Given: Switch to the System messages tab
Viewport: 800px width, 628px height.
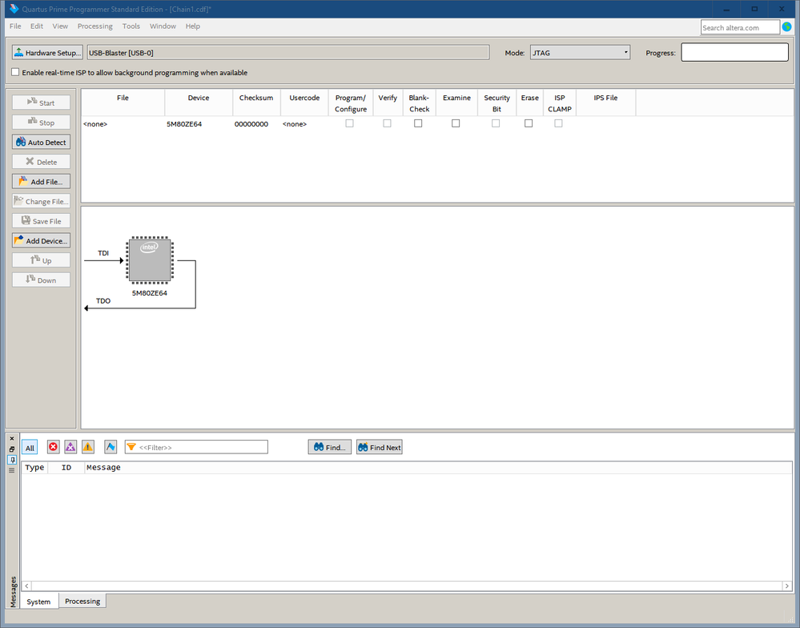Looking at the screenshot, I should point(38,602).
